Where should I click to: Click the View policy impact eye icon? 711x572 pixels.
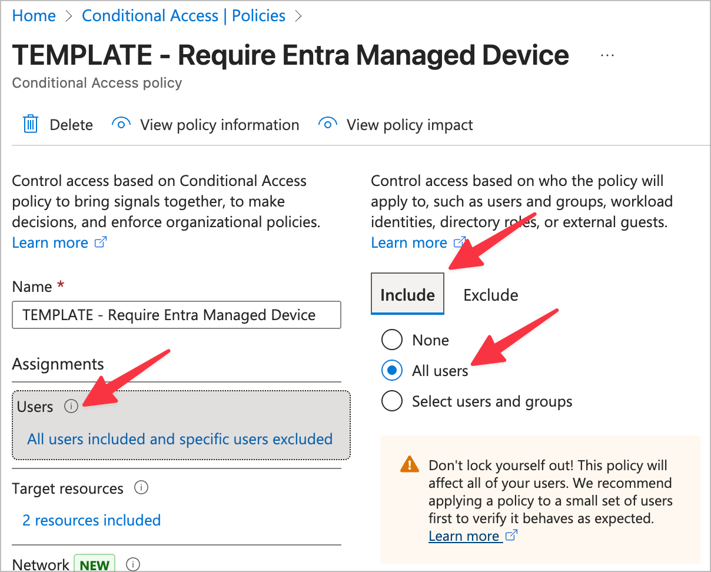pyautogui.click(x=328, y=124)
